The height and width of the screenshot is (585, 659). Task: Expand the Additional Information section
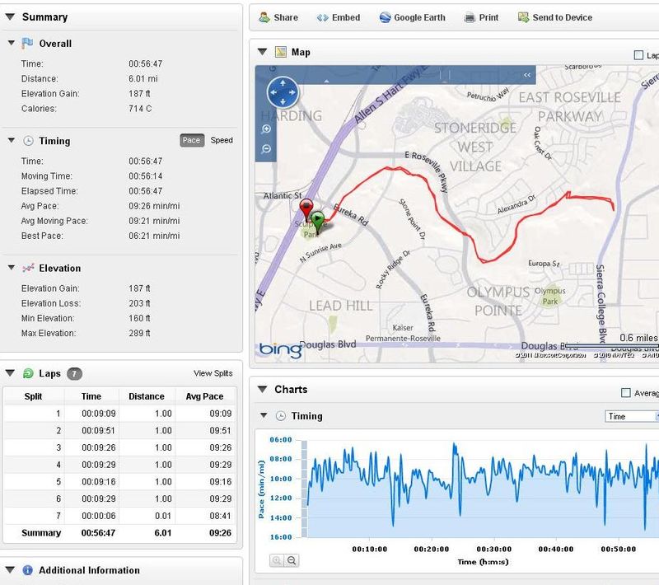11,570
